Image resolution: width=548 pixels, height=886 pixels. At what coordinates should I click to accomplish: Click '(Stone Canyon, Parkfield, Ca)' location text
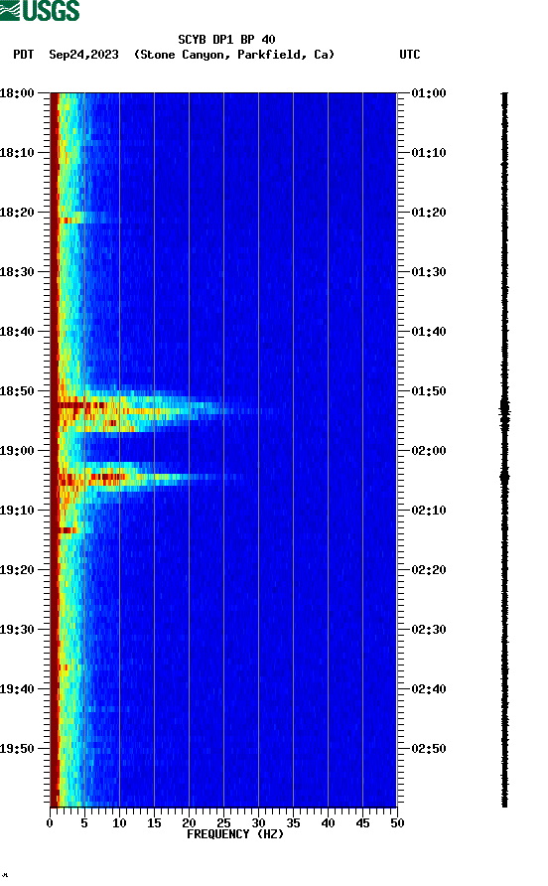(234, 55)
